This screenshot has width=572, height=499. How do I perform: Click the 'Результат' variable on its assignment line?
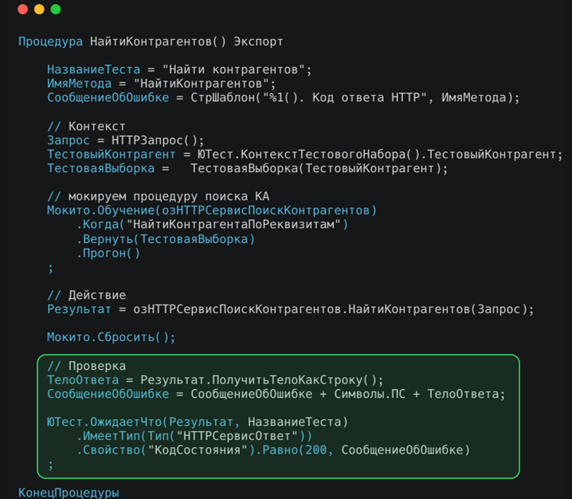click(x=79, y=309)
